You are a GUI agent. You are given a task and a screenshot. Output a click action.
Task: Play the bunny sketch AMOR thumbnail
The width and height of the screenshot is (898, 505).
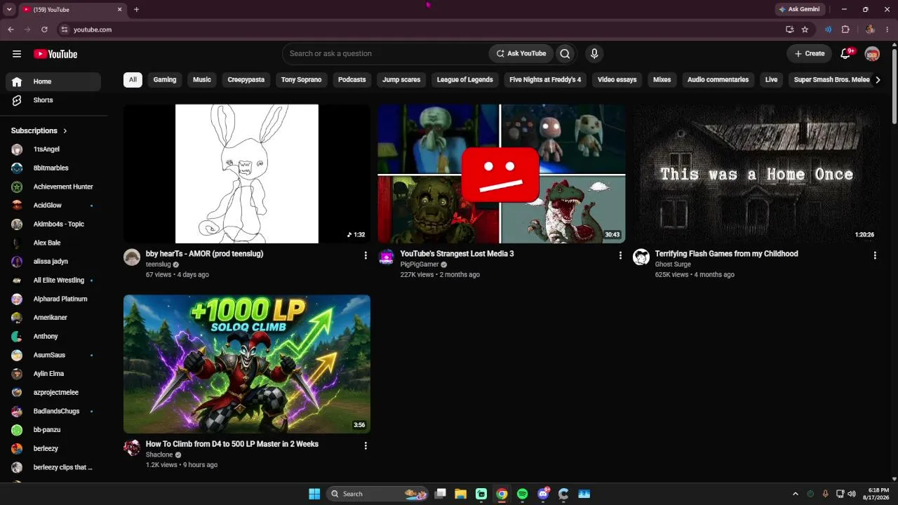[x=247, y=174]
